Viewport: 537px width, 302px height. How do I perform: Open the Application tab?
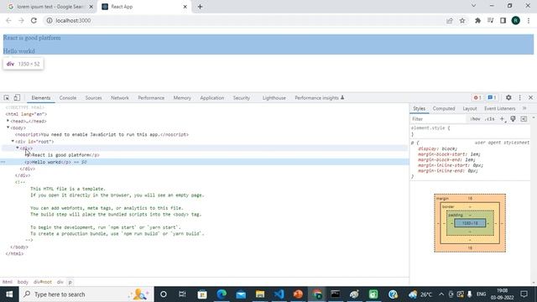pyautogui.click(x=212, y=98)
